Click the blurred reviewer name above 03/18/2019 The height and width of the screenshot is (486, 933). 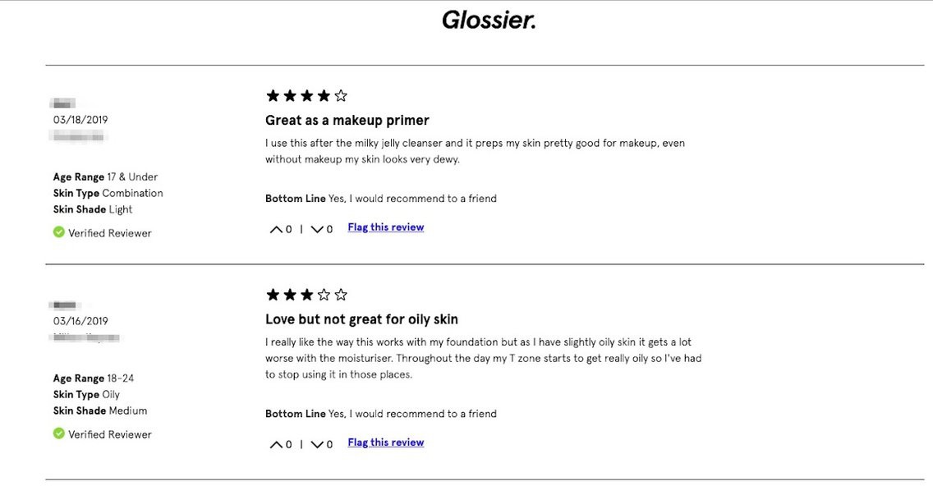pos(63,103)
